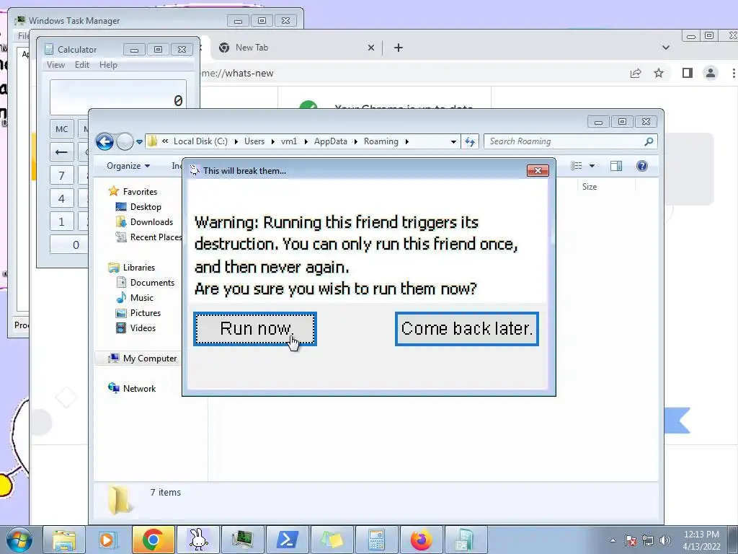Click the Local Disk (C:) breadcrumb
The width and height of the screenshot is (738, 554).
(x=200, y=141)
